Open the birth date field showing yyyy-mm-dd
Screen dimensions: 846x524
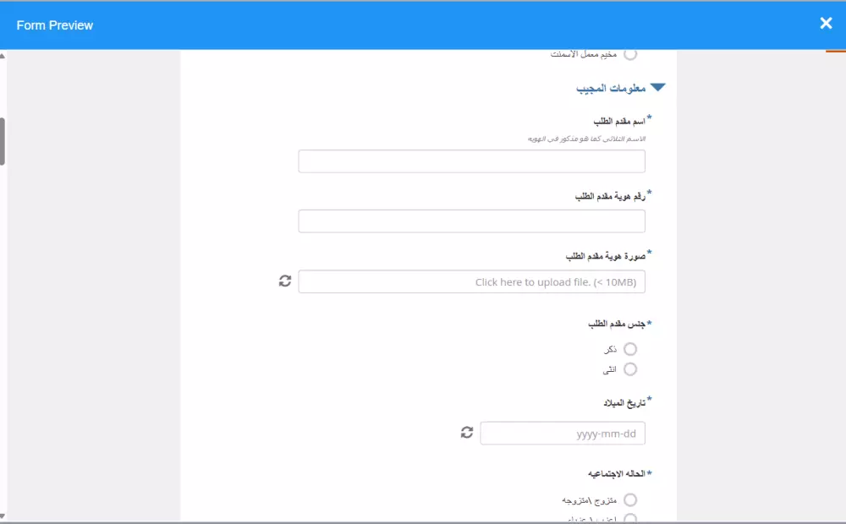coord(563,432)
